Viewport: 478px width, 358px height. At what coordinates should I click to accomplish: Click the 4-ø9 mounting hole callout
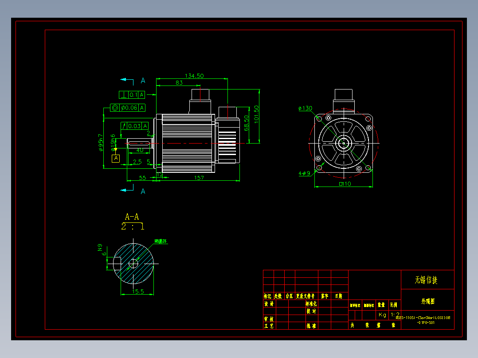[304, 173]
